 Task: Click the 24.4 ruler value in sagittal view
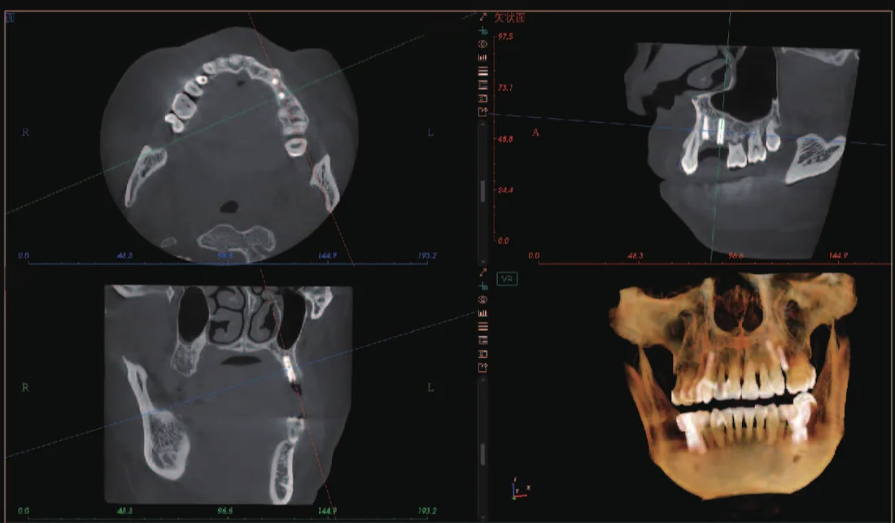coord(505,190)
